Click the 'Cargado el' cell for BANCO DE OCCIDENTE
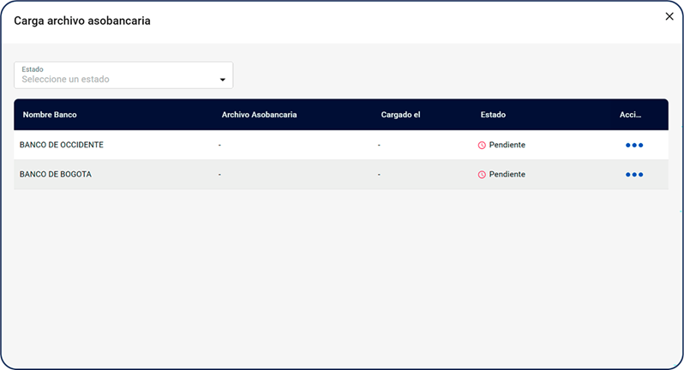The width and height of the screenshot is (684, 370). (379, 146)
